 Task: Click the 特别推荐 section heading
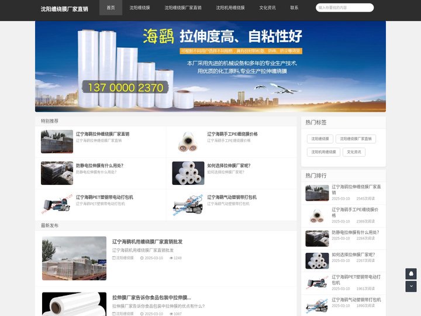click(x=50, y=121)
